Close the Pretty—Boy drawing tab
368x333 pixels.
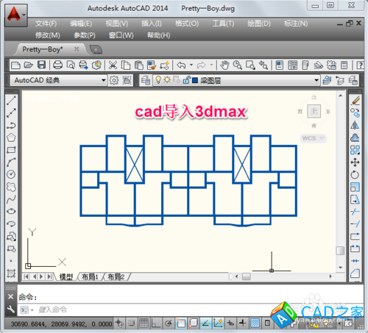tap(77, 49)
